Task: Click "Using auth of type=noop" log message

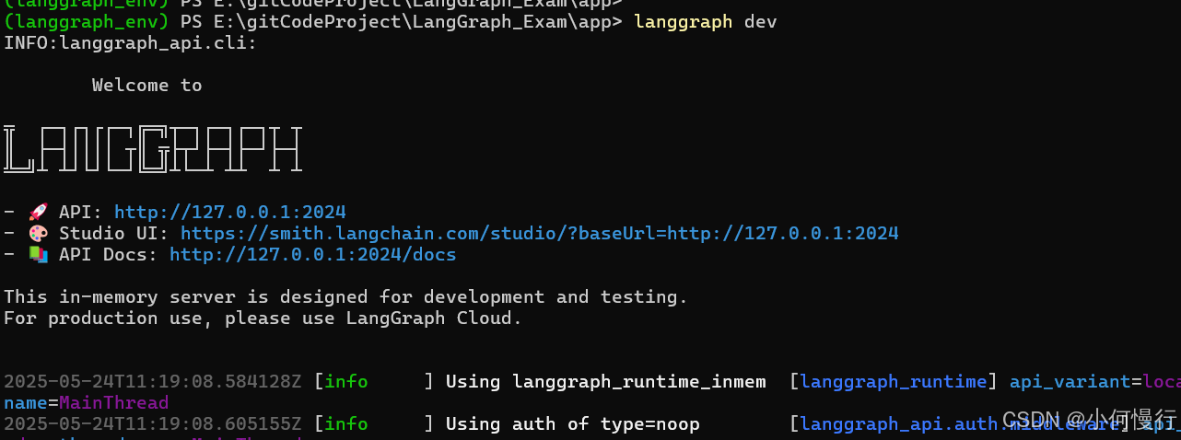Action: click(x=573, y=423)
